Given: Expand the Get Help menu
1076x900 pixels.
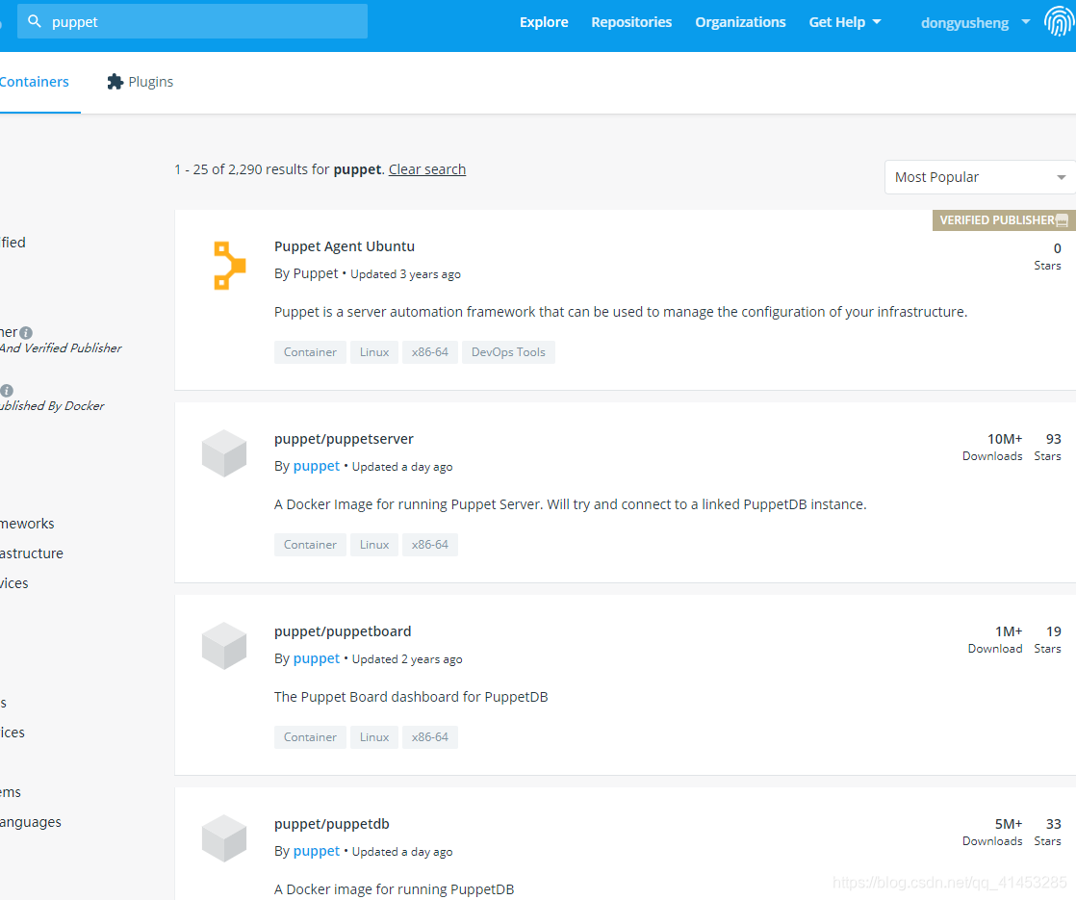Looking at the screenshot, I should pos(845,22).
